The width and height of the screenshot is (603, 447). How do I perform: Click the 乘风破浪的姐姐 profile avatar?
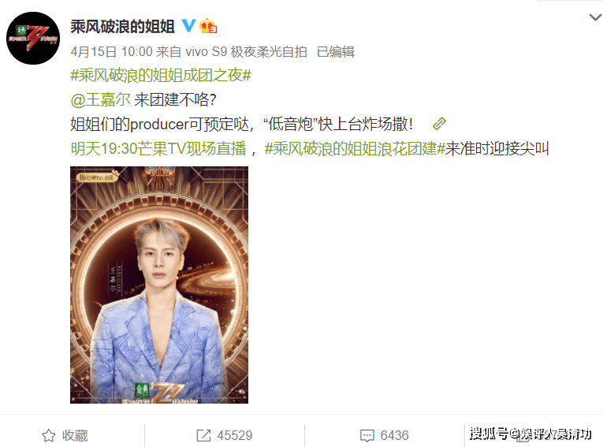tap(33, 38)
